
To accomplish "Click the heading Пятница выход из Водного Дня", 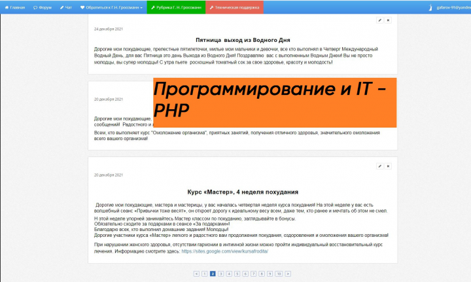I will point(243,40).
